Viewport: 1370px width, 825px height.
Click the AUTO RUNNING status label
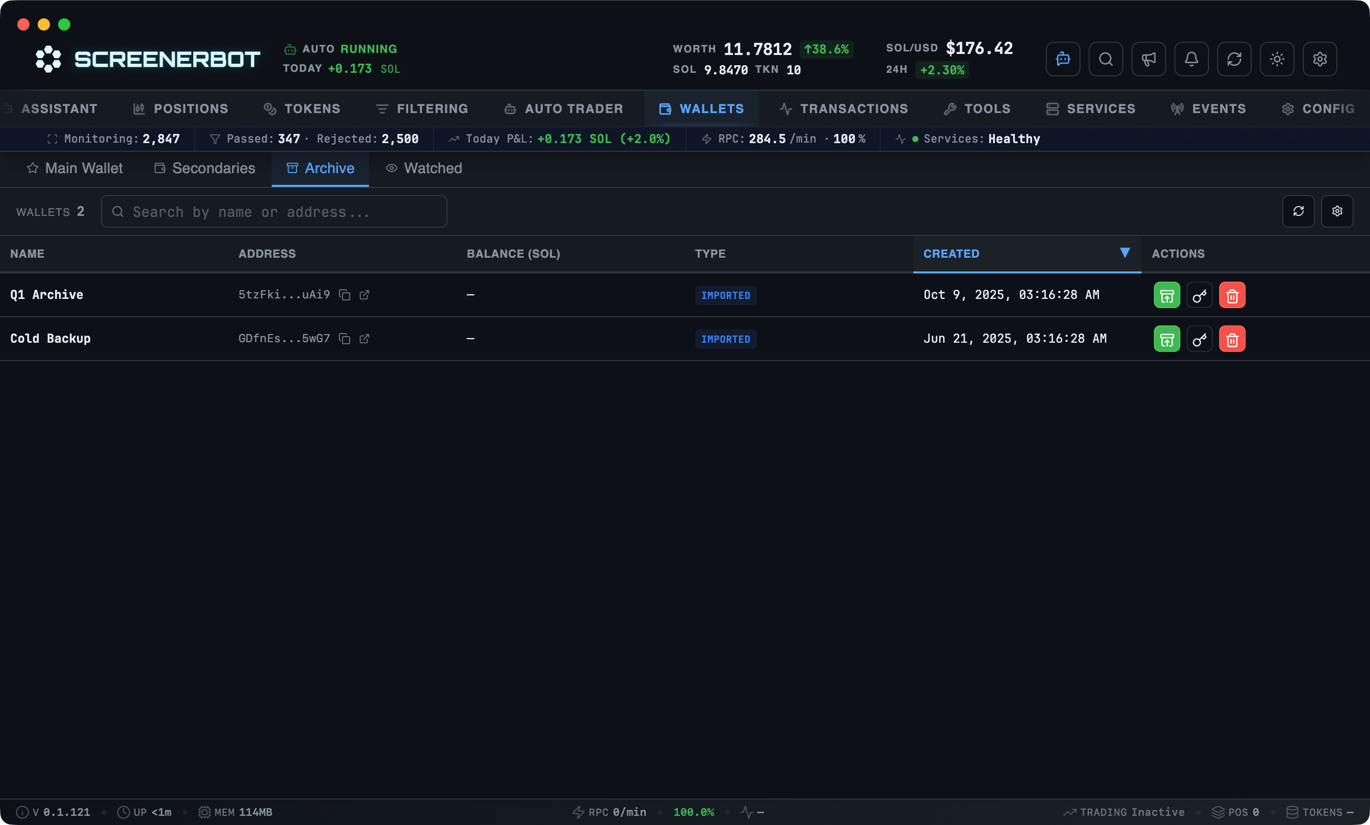341,49
